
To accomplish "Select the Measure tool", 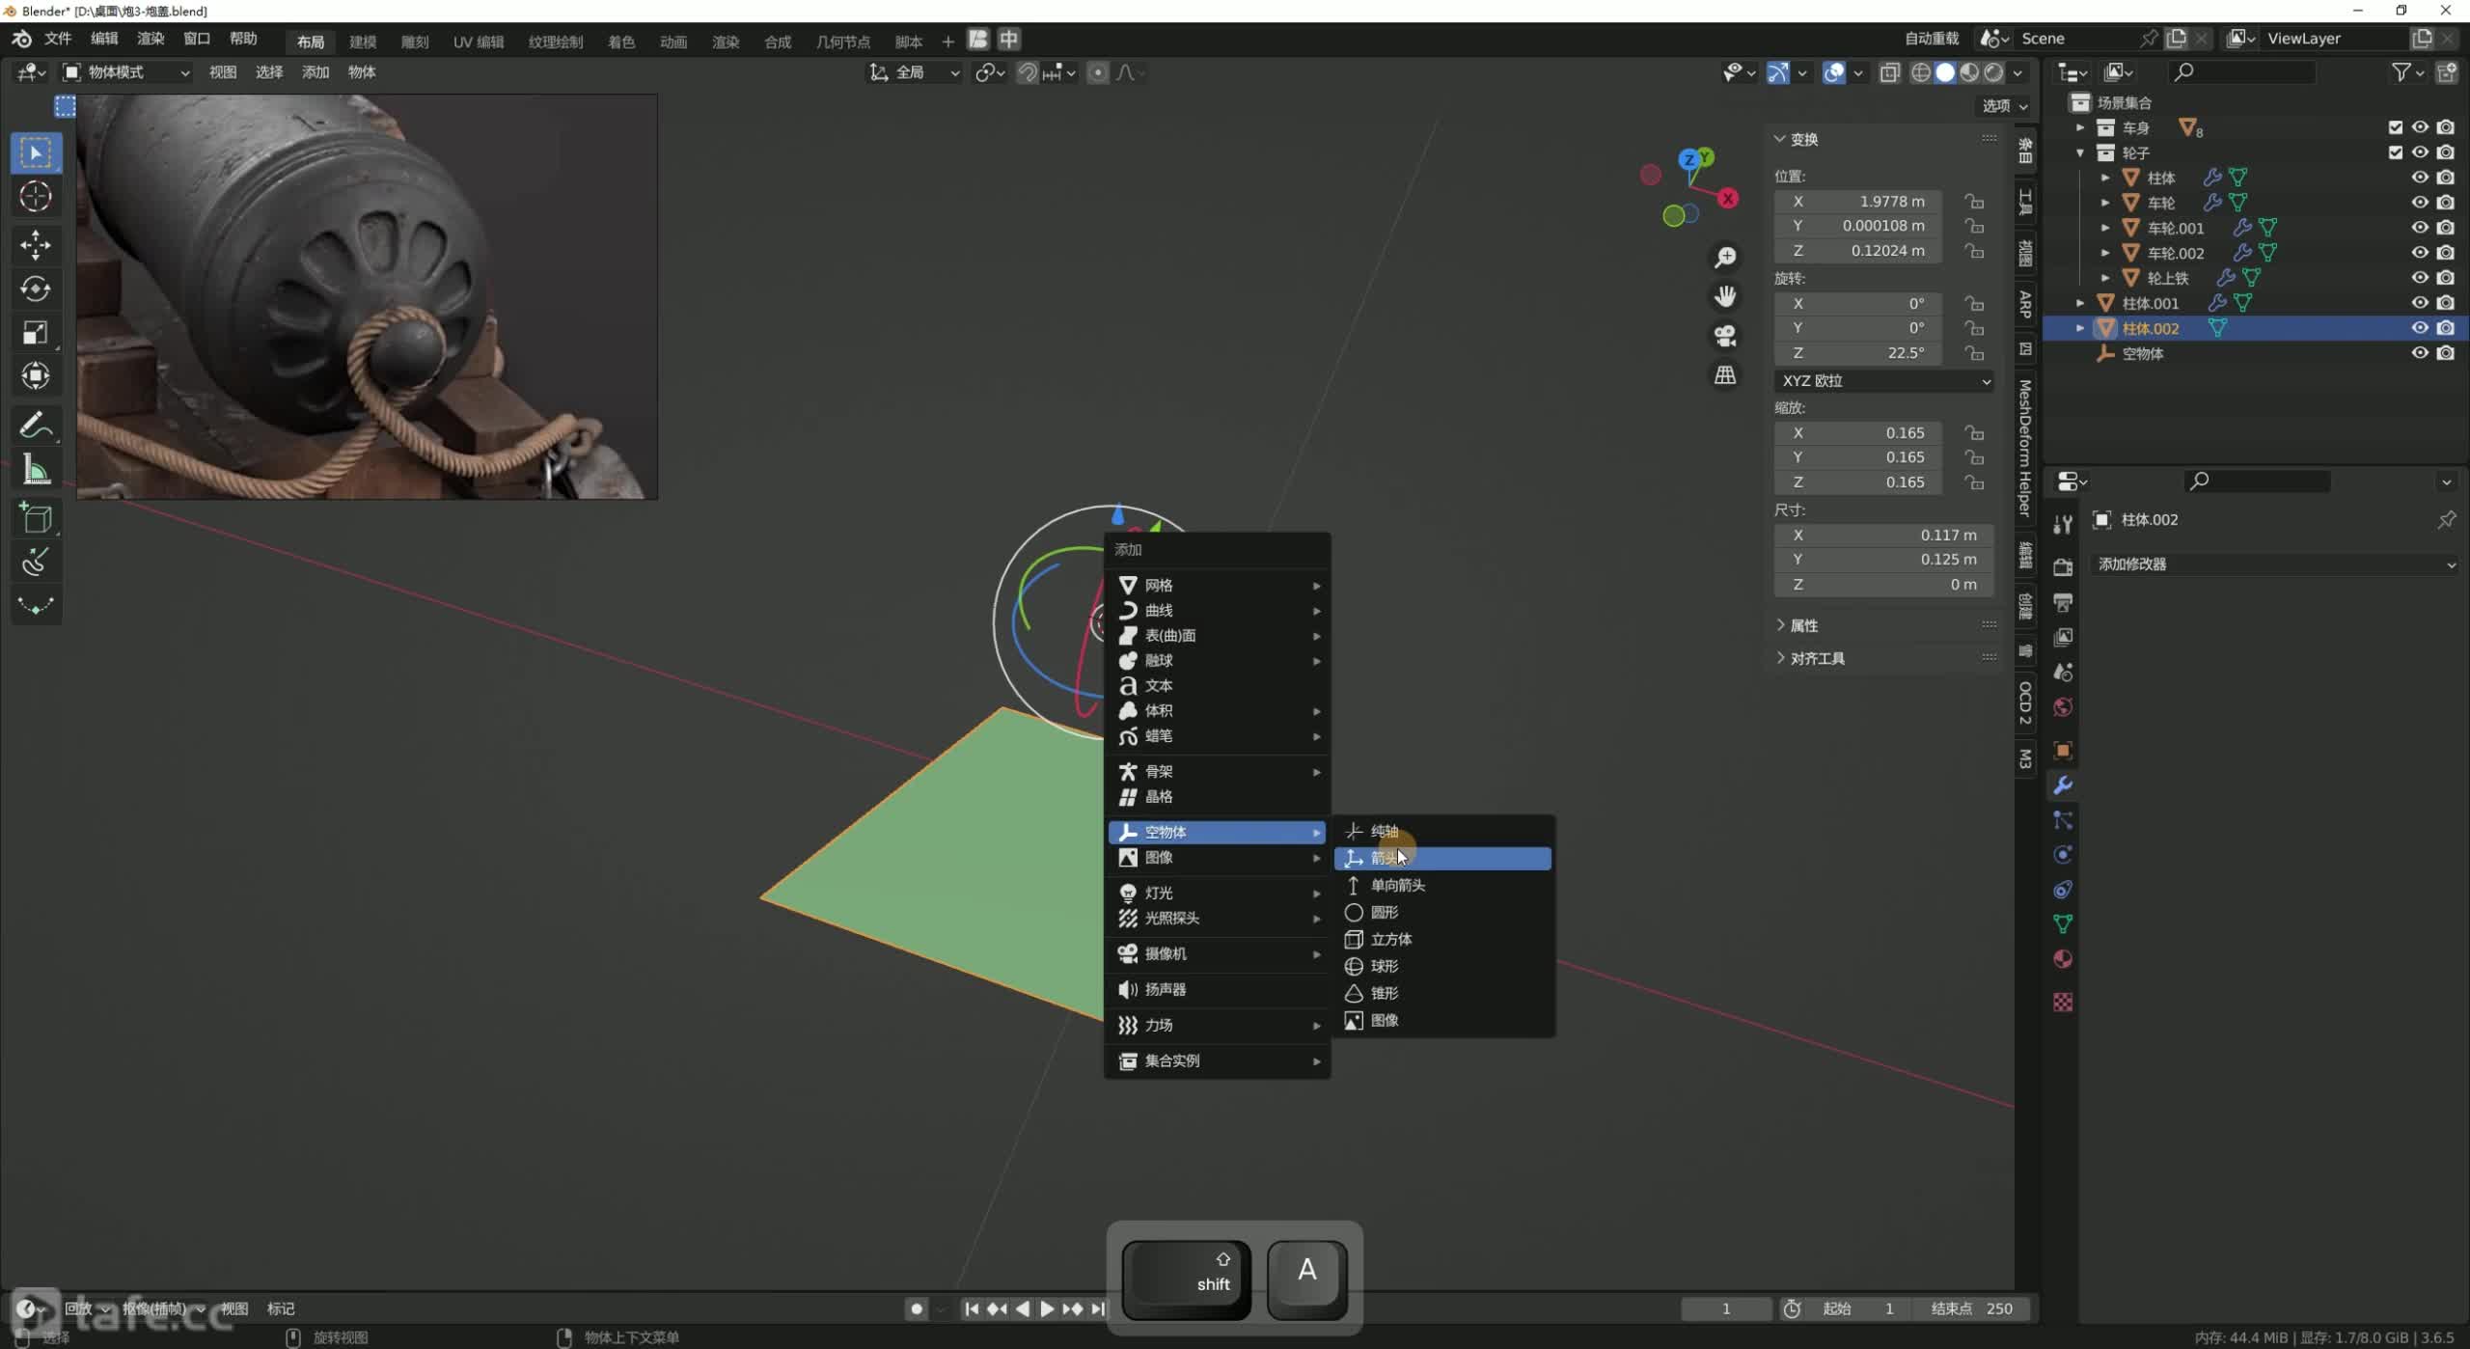I will click(36, 470).
